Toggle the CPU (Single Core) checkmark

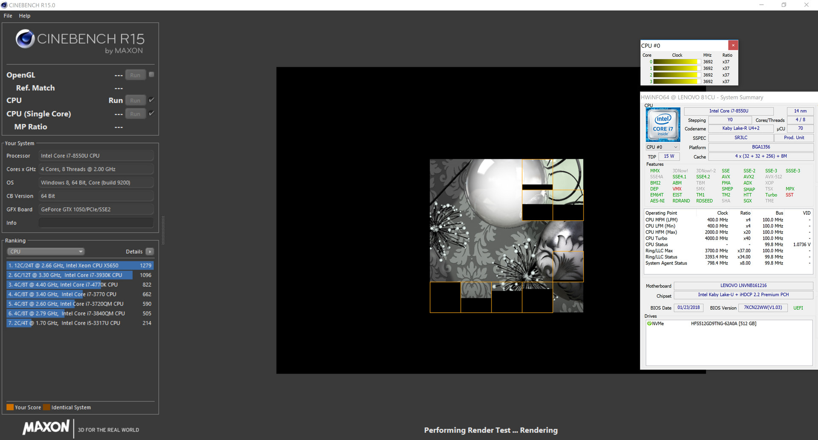click(151, 113)
